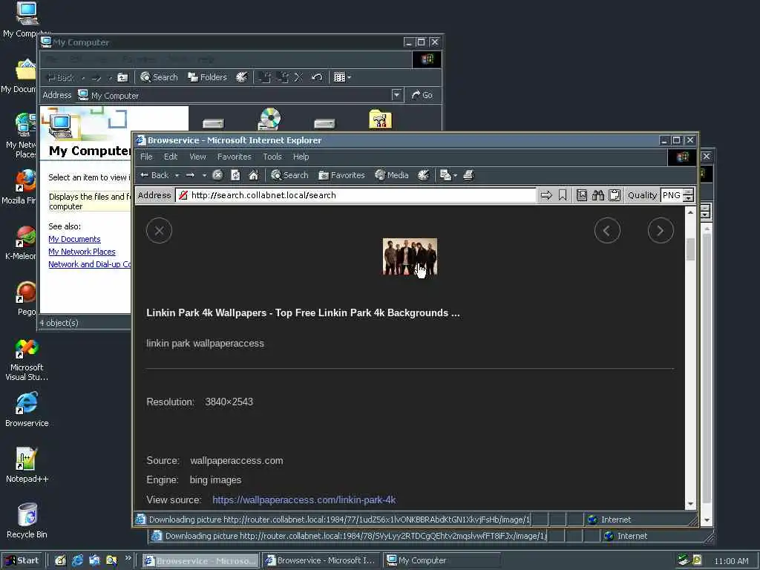Image resolution: width=760 pixels, height=570 pixels.
Task: Close the image detail with X circle
Action: [x=159, y=231]
